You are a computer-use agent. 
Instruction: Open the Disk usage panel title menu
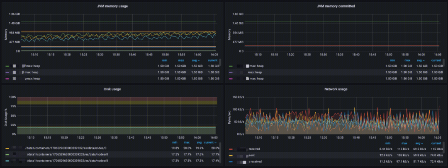click(112, 89)
